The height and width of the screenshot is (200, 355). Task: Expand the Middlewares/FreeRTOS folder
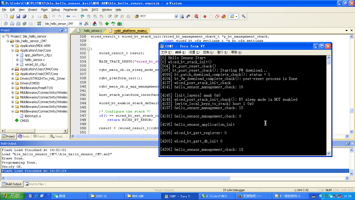pos(12,88)
